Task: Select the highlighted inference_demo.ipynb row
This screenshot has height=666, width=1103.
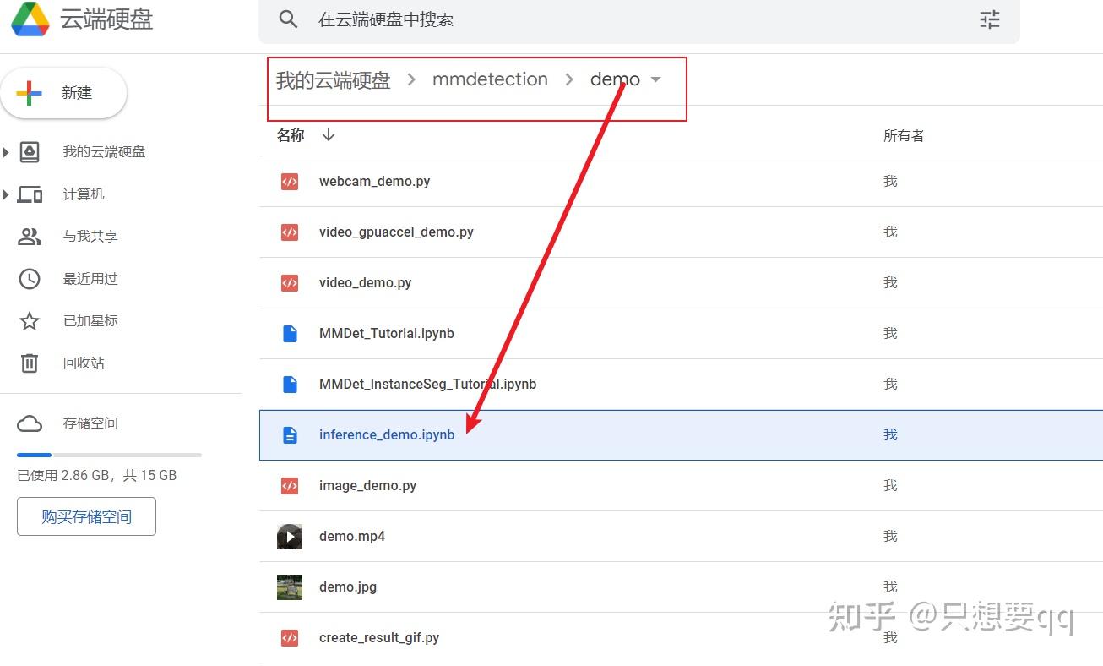Action: tap(387, 434)
